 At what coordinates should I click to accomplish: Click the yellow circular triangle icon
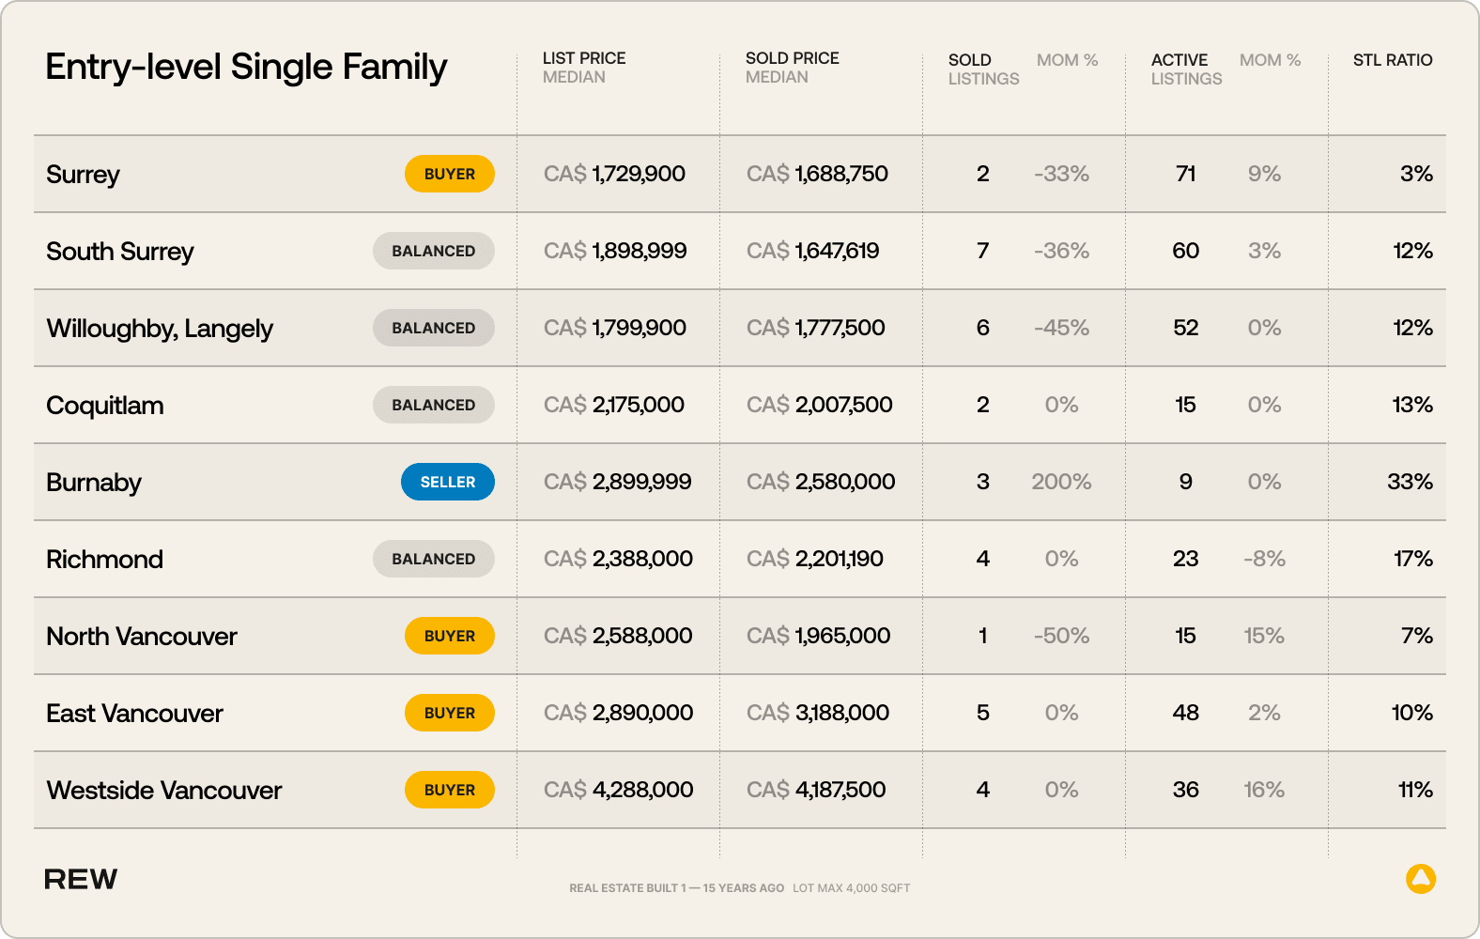(x=1421, y=879)
